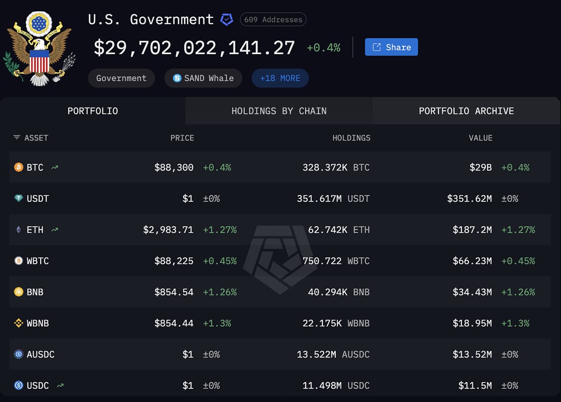Viewport: 561px width, 402px height.
Task: Select the WBNB token icon
Action: (19, 323)
